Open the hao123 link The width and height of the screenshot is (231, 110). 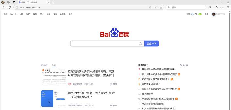(13, 14)
